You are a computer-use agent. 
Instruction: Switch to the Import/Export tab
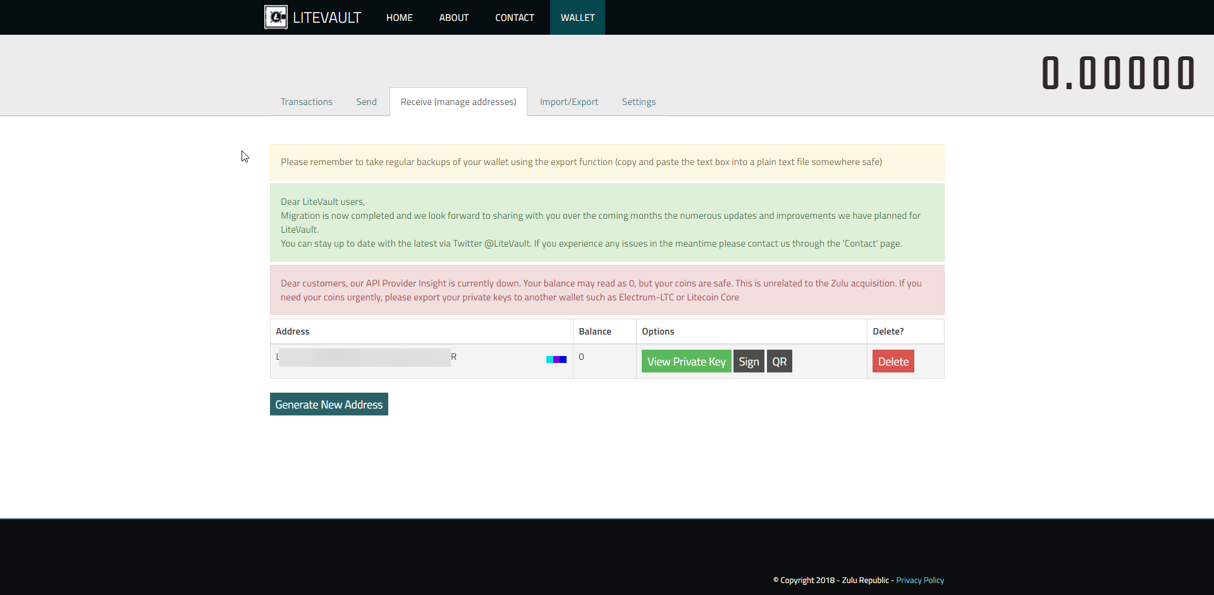(x=568, y=102)
